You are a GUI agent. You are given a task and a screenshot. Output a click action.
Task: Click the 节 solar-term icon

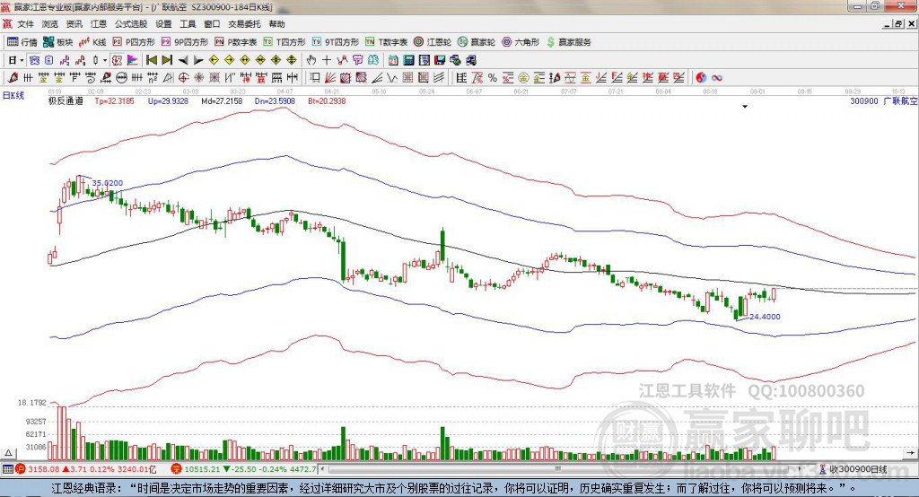(357, 60)
